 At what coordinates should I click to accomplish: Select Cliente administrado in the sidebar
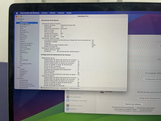coord(26,84)
